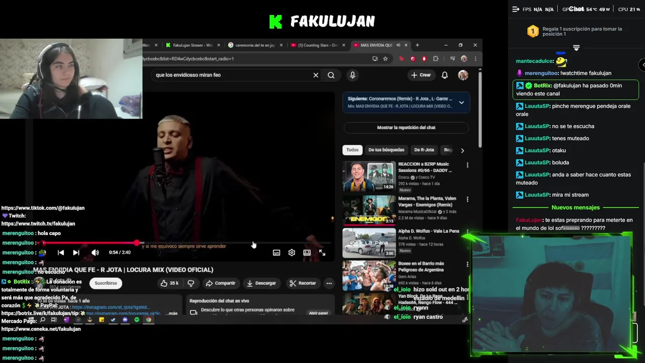Close the Counting Stars tab
Viewport: 645px width, 363px height.
pos(343,45)
